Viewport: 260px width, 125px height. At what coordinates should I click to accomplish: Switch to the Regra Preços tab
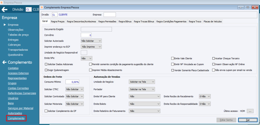click(58, 21)
